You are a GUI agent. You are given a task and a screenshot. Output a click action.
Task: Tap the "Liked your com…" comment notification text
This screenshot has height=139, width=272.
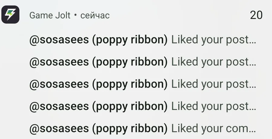pos(214,129)
